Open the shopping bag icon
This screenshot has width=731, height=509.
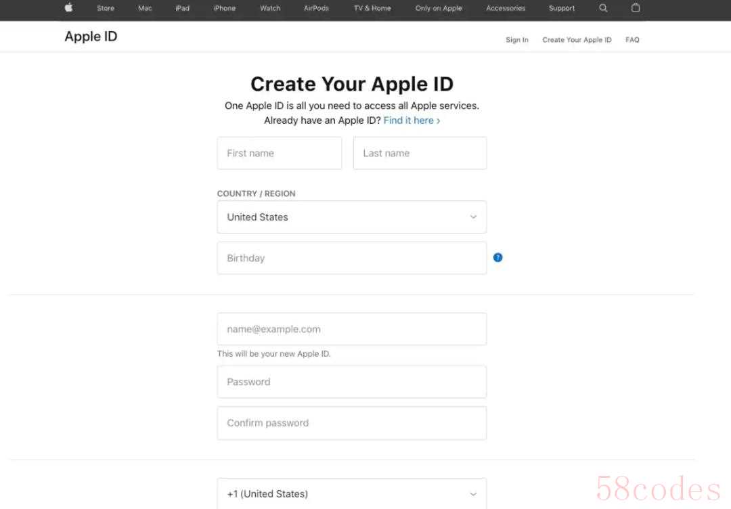pos(635,7)
